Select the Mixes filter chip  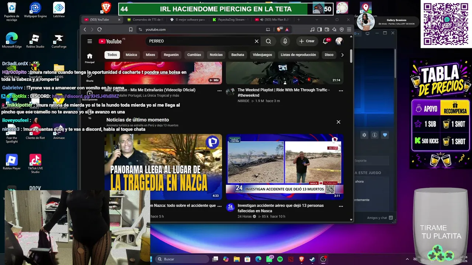click(150, 55)
